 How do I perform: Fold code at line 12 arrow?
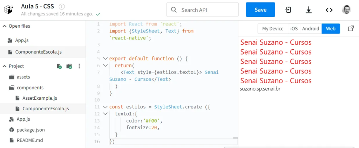(x=105, y=114)
